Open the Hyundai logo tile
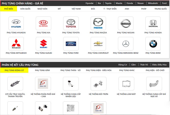This screenshot has height=115, width=170. coord(16,23)
